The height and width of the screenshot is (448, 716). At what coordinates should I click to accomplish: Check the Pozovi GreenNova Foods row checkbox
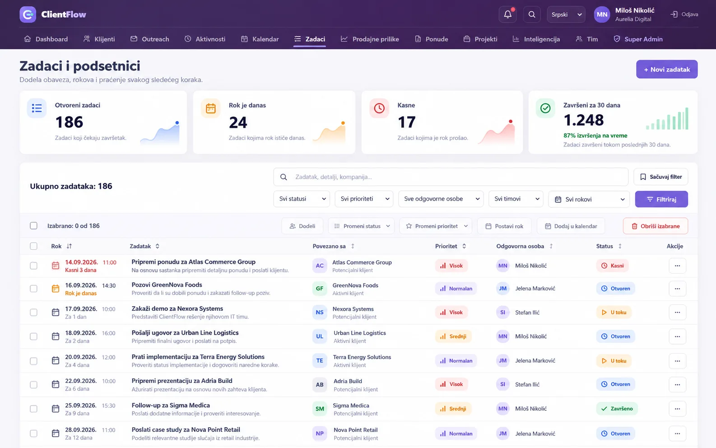[x=33, y=289]
